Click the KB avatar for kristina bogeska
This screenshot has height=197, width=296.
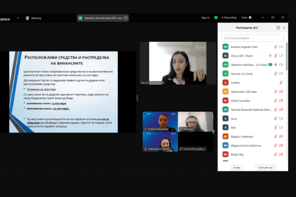pos(225,47)
